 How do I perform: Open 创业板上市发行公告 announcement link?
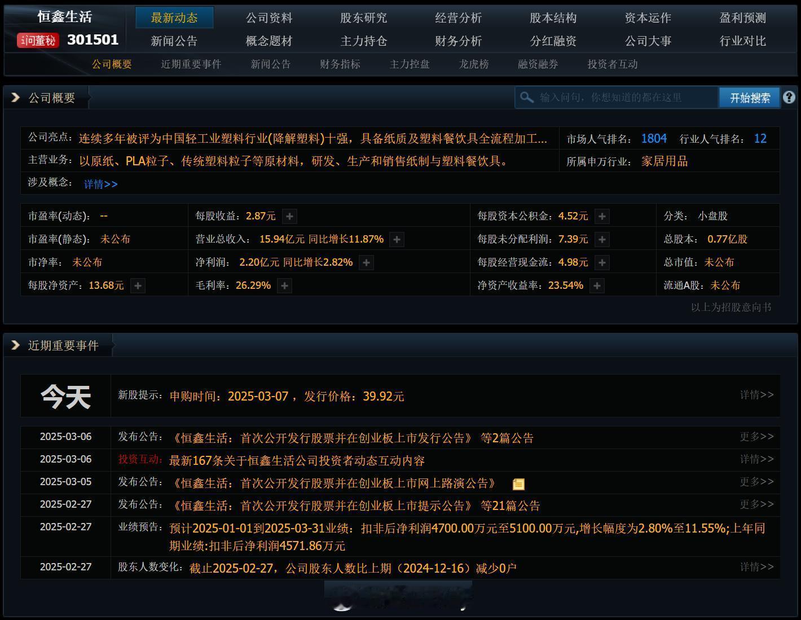pyautogui.click(x=351, y=438)
